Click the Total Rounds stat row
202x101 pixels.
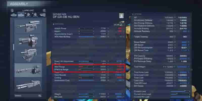pyautogui.click(x=89, y=75)
